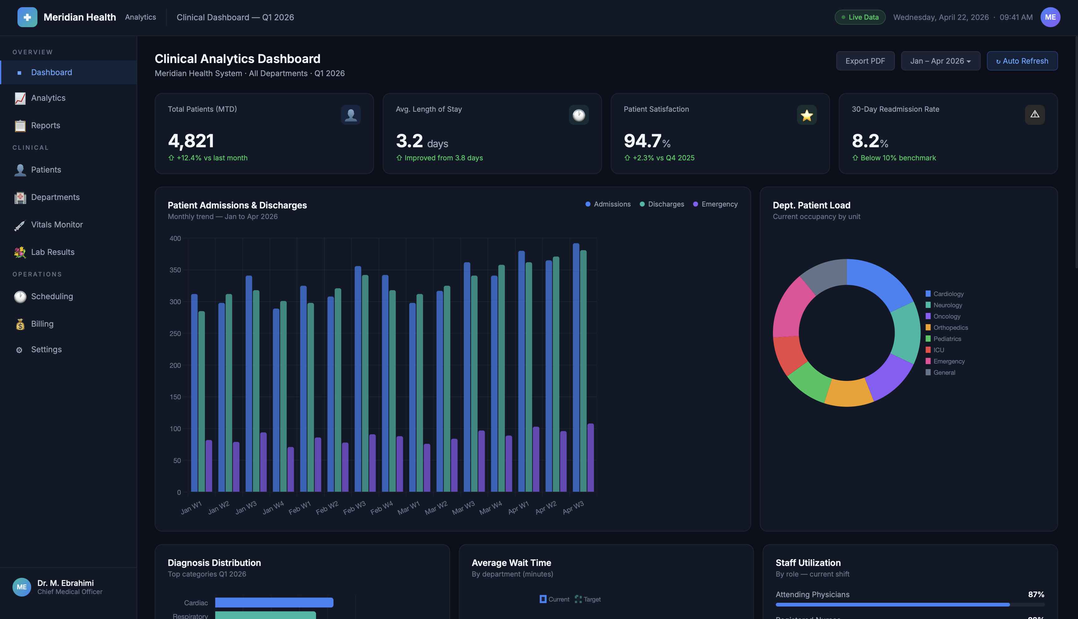
Task: Click Dr. M. Ebrahimi's sidebar avatar
Action: click(x=22, y=587)
